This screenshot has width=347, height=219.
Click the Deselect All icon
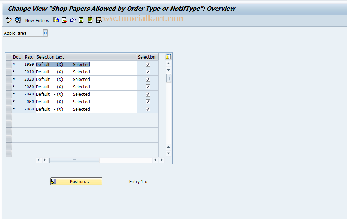click(98, 20)
